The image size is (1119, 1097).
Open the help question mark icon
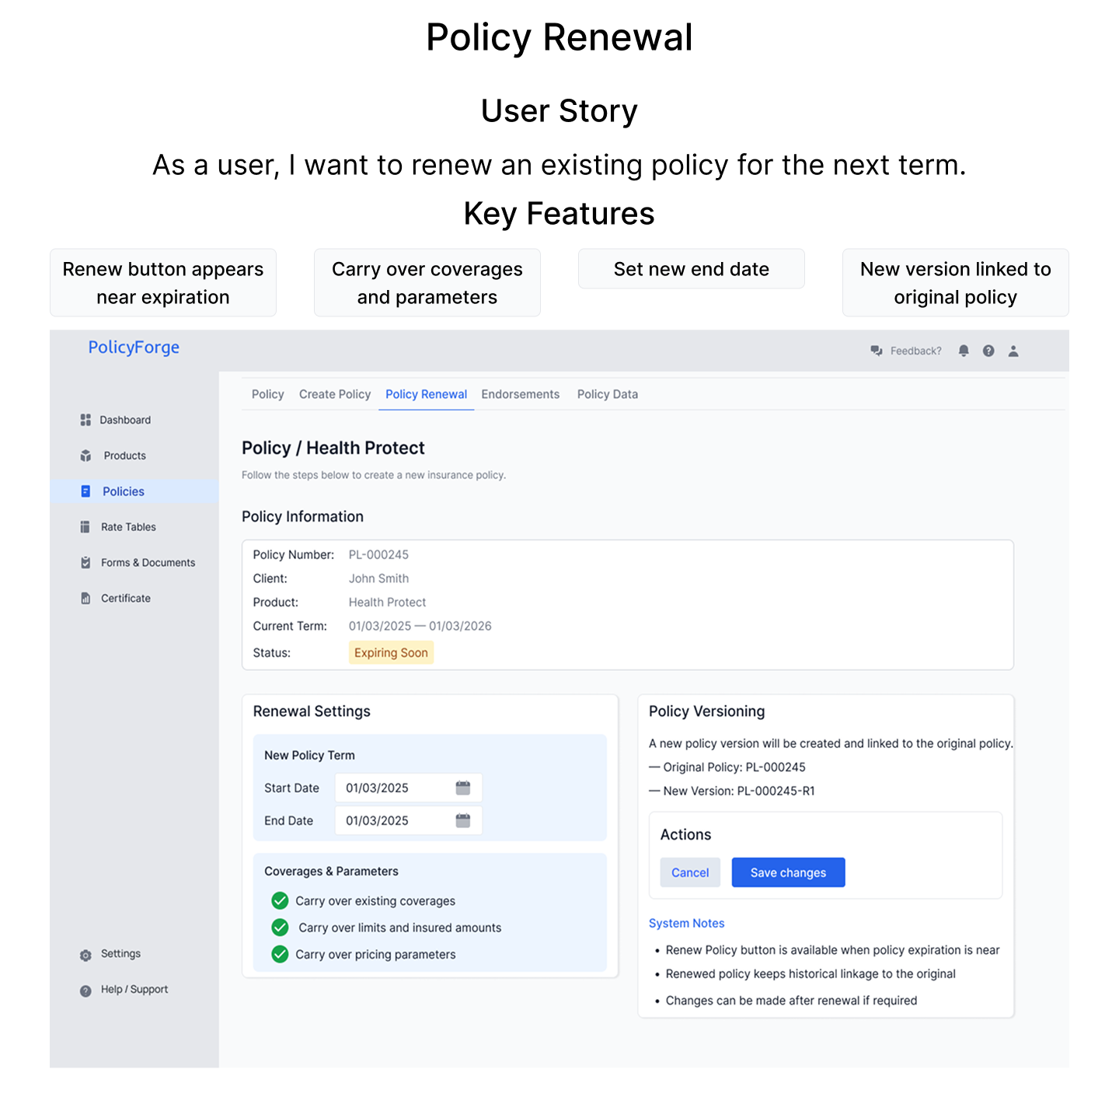click(x=988, y=351)
